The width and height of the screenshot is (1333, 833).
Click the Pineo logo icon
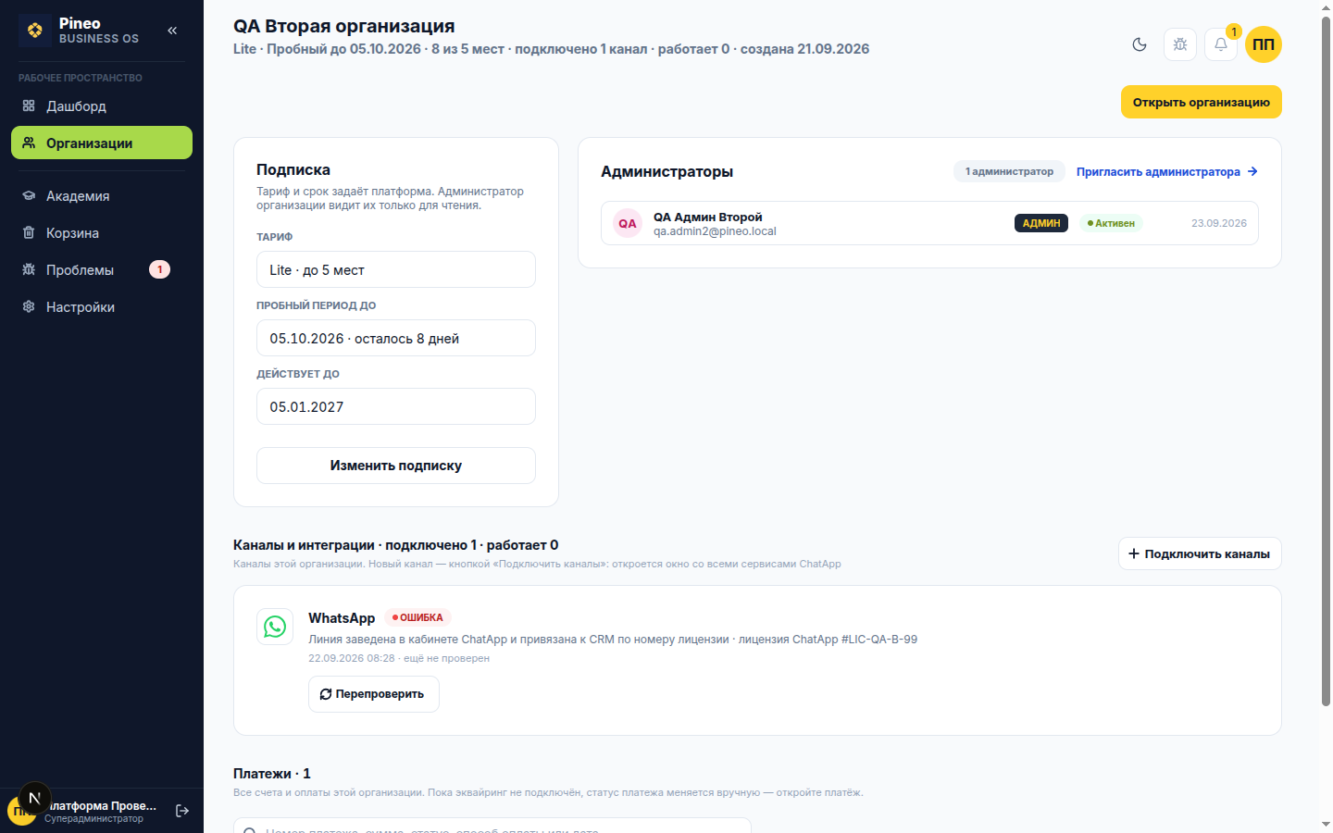click(x=35, y=31)
